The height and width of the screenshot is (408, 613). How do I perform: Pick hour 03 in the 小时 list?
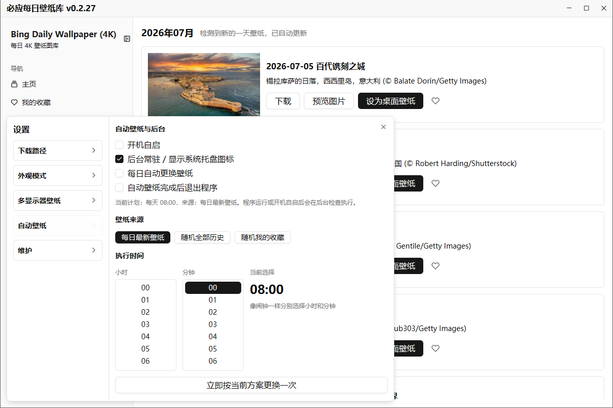point(145,324)
